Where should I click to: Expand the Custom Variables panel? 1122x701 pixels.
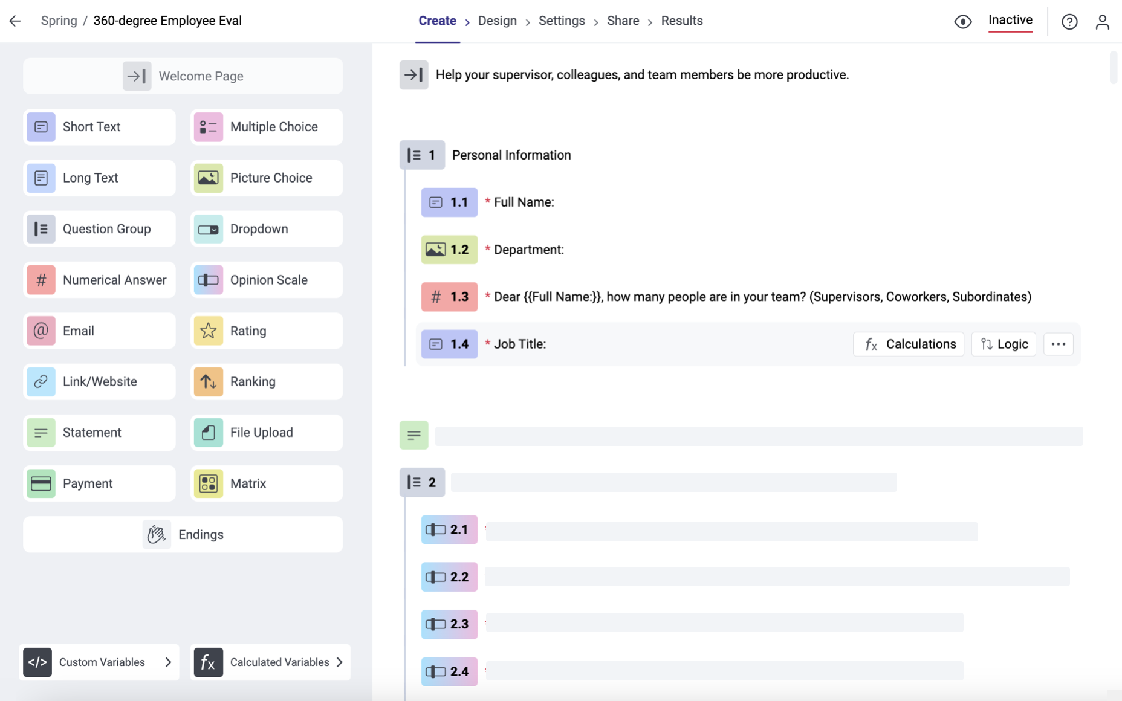pos(99,662)
